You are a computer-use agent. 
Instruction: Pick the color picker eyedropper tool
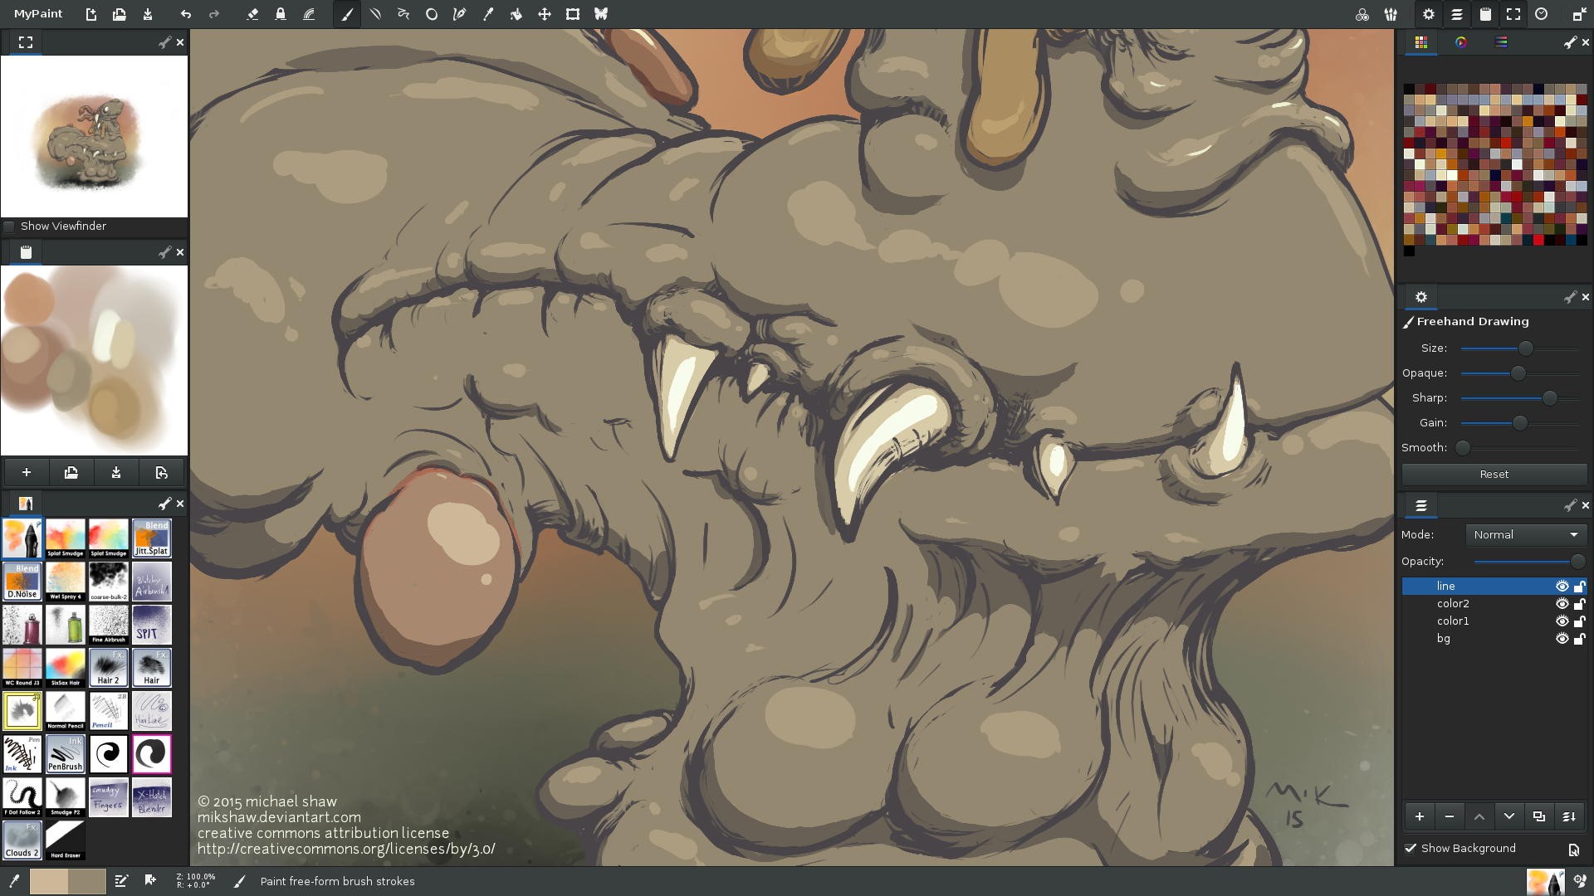(488, 14)
